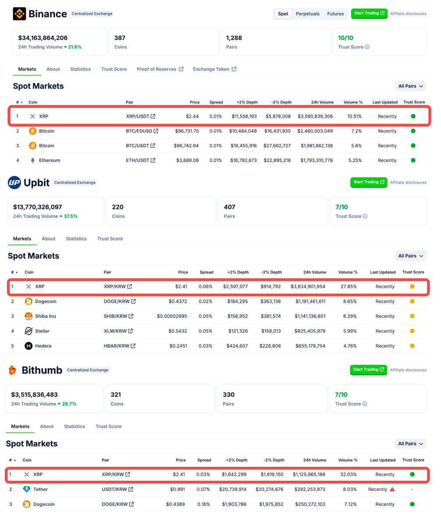Click the 27.85% volume value in Upbit XRP row
This screenshot has width=441, height=526.
(x=349, y=287)
